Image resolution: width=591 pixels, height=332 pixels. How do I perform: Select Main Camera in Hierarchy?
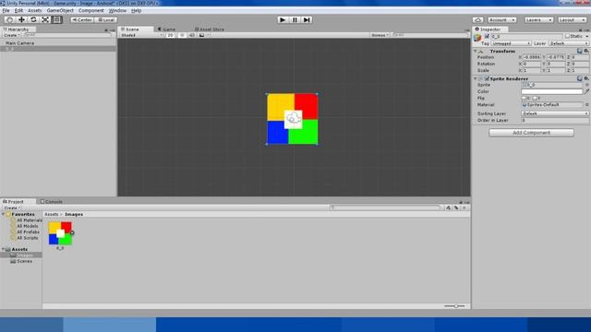tap(20, 43)
